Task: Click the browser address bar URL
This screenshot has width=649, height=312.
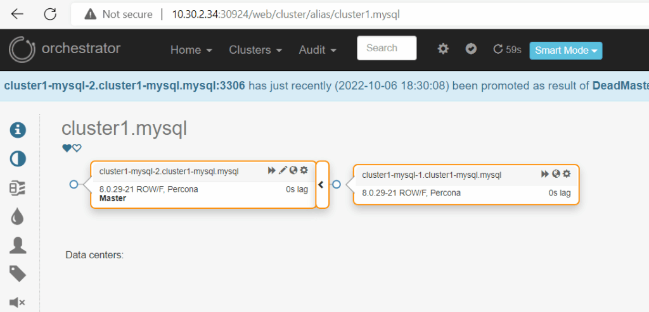Action: pyautogui.click(x=286, y=15)
